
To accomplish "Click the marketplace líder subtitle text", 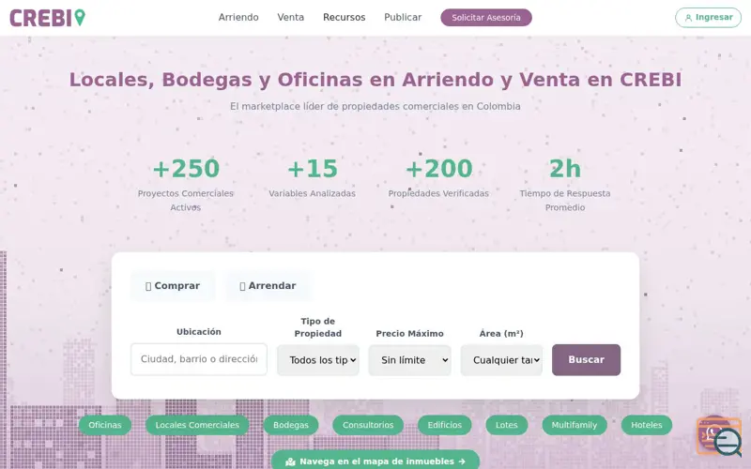I will click(x=375, y=106).
